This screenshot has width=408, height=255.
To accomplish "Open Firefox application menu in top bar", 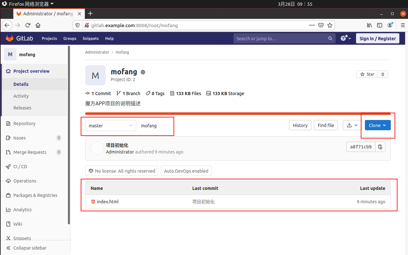I will (28, 4).
